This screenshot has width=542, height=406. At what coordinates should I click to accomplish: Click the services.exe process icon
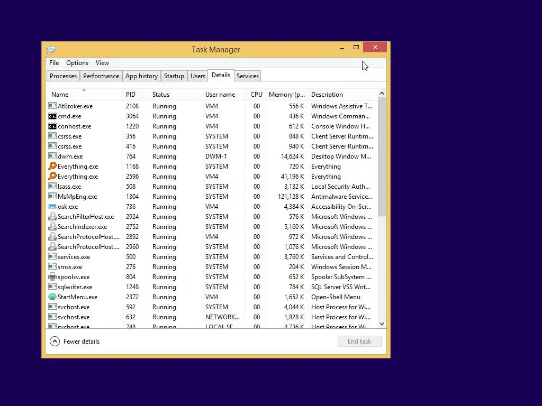[x=52, y=256]
